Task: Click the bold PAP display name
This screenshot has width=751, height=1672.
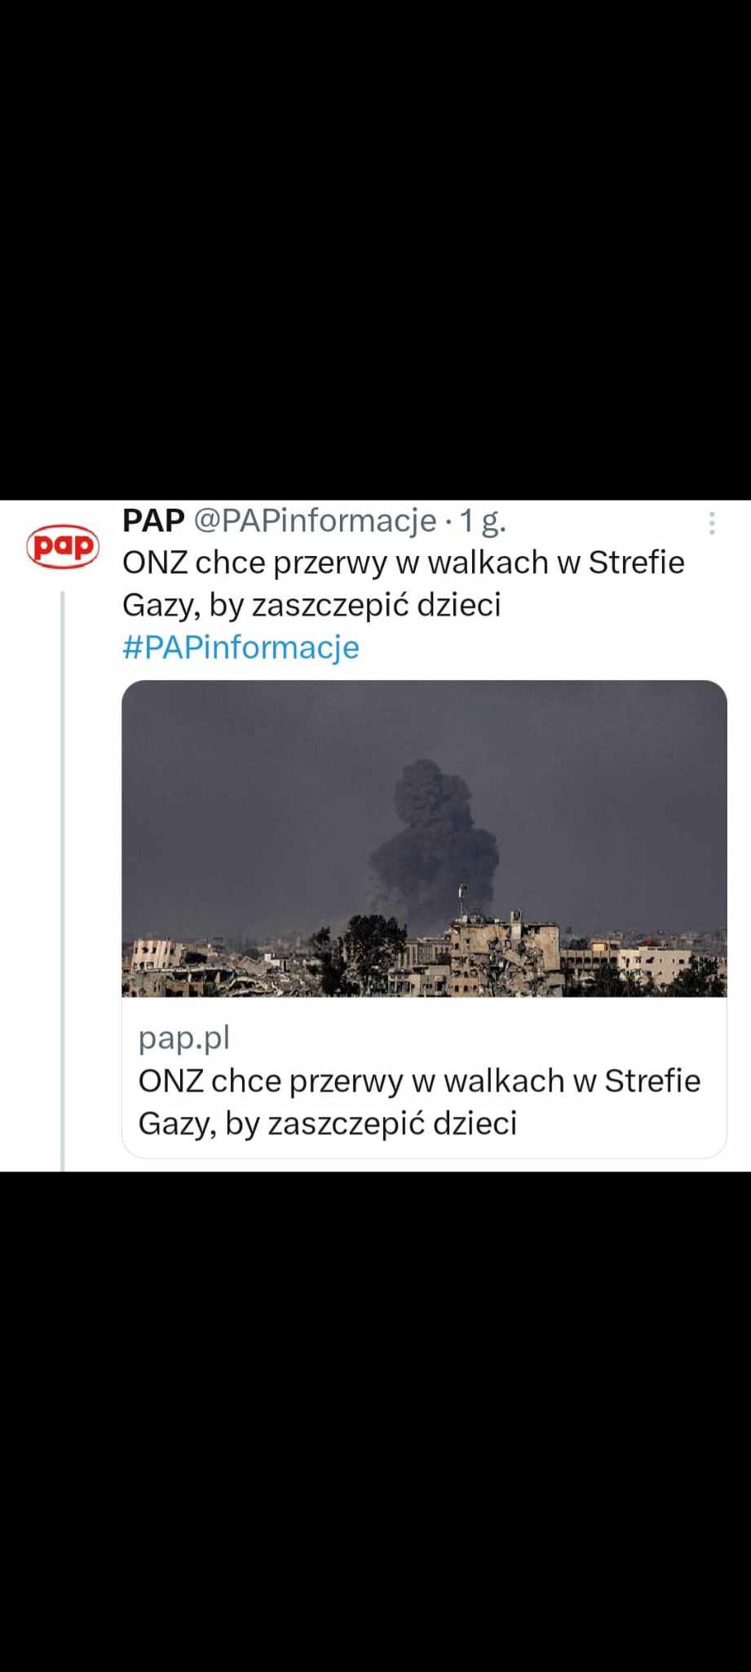Action: (x=153, y=520)
